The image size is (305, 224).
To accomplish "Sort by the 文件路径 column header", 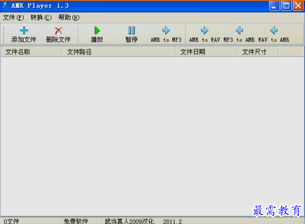I will [119, 52].
